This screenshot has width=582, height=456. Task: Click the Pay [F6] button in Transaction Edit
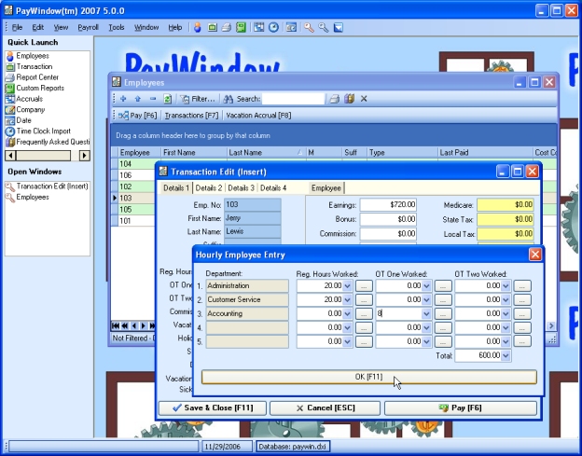[x=461, y=408]
